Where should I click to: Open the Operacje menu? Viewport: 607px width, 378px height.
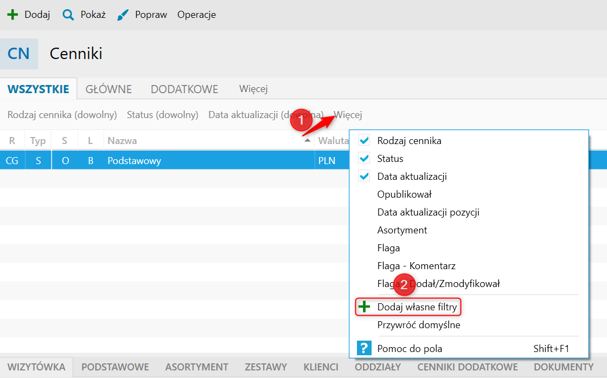[197, 15]
